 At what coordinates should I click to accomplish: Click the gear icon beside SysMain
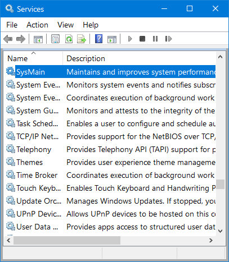pos(11,71)
